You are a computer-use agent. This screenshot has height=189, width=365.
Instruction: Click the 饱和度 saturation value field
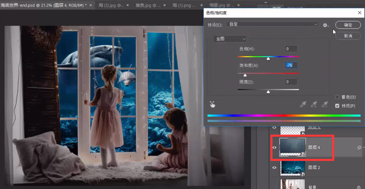point(291,65)
